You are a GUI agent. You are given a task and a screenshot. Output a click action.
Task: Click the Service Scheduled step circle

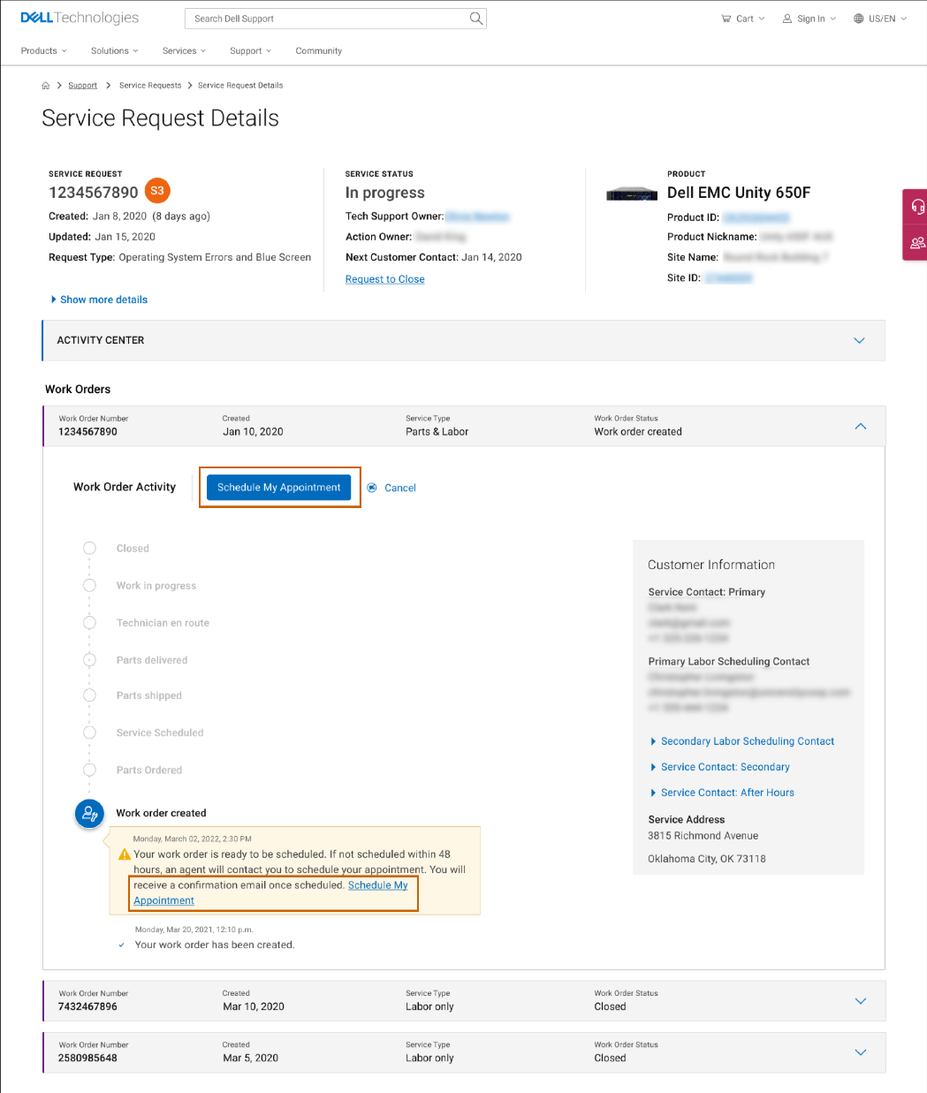(x=89, y=732)
